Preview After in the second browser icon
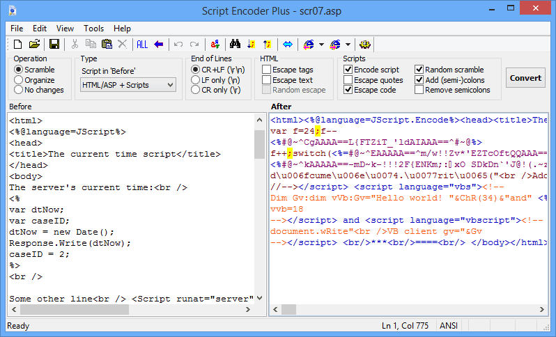The height and width of the screenshot is (337, 556). coord(335,45)
